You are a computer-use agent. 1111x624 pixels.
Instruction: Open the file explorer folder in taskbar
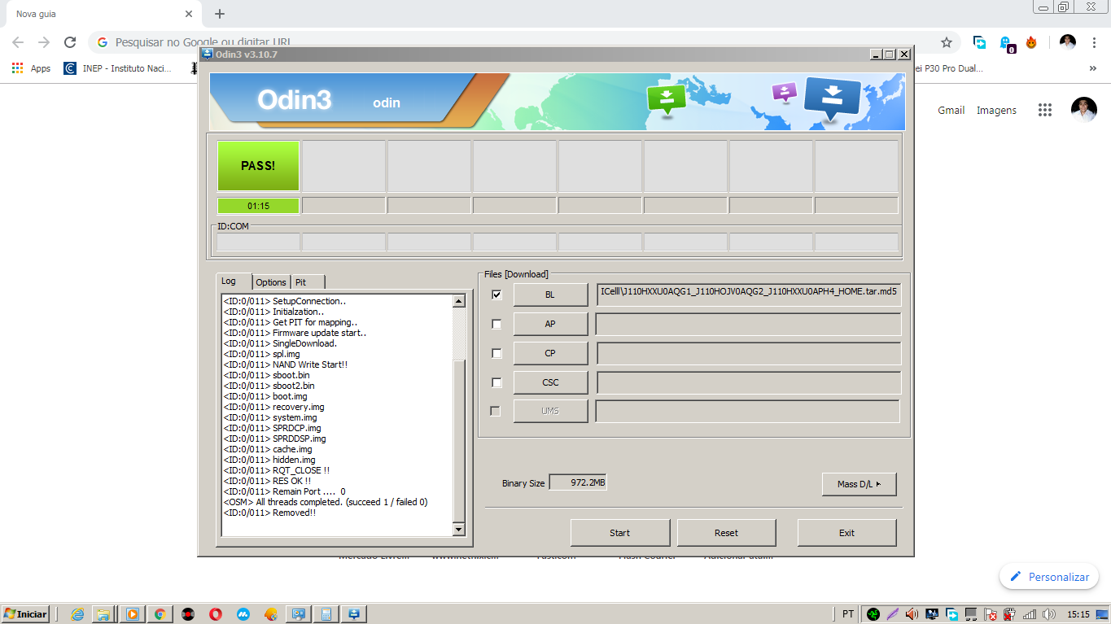tap(104, 614)
